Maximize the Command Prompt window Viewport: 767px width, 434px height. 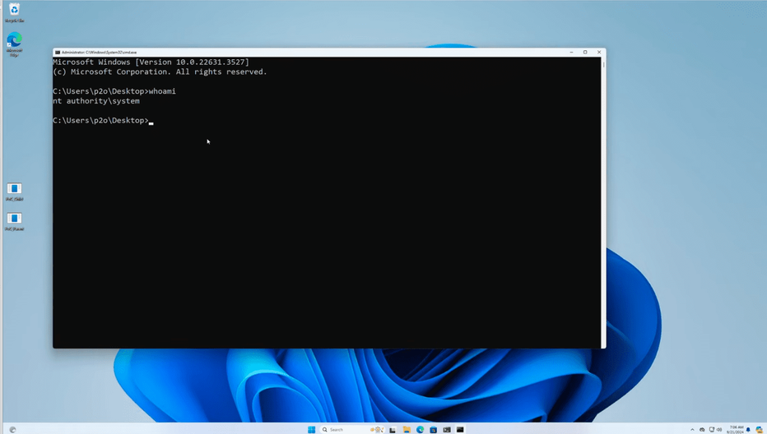coord(585,53)
